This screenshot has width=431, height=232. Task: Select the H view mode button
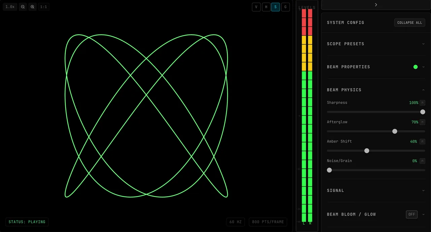point(266,7)
